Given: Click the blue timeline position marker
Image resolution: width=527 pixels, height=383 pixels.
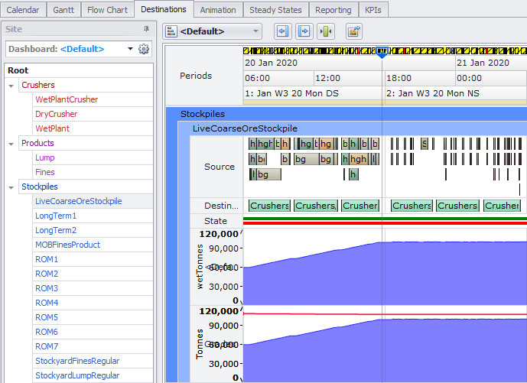Looking at the screenshot, I should 382,51.
